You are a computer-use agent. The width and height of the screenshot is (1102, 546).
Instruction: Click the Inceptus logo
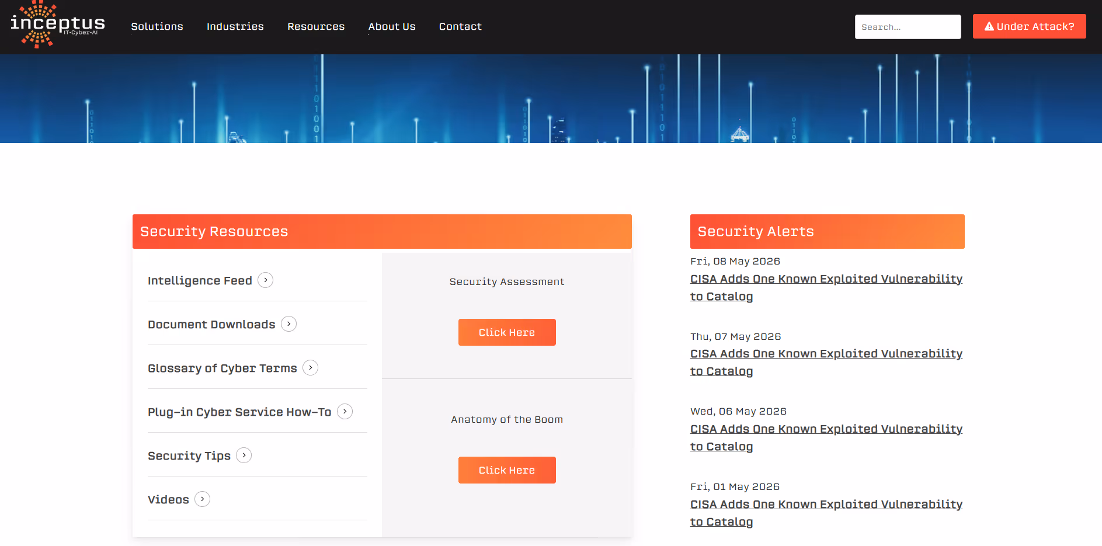[x=57, y=25]
